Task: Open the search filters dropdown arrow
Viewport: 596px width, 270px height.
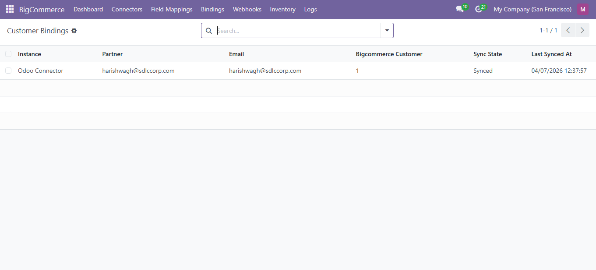Action: pyautogui.click(x=387, y=31)
